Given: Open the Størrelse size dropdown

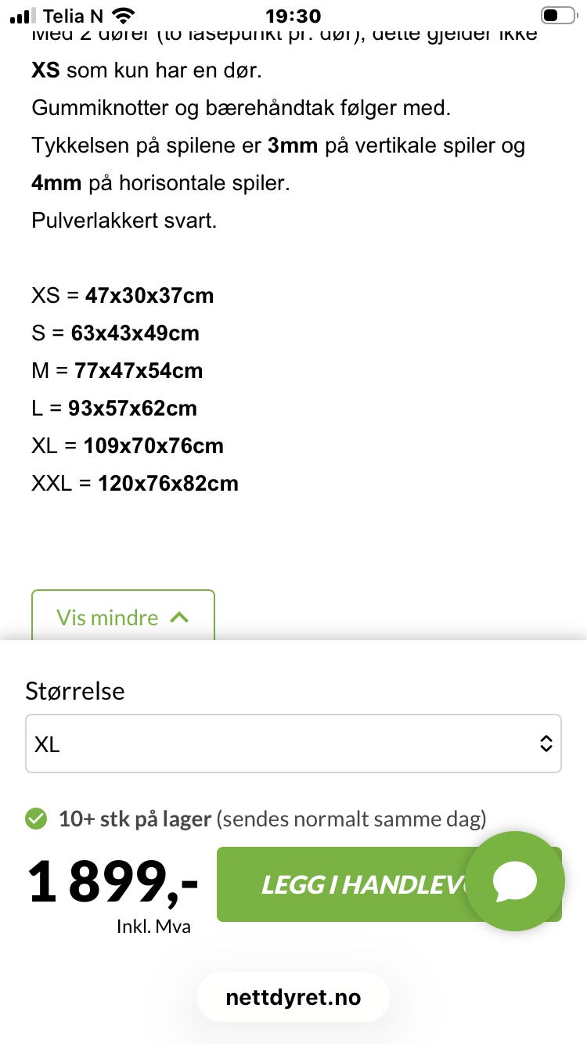Looking at the screenshot, I should tap(293, 743).
